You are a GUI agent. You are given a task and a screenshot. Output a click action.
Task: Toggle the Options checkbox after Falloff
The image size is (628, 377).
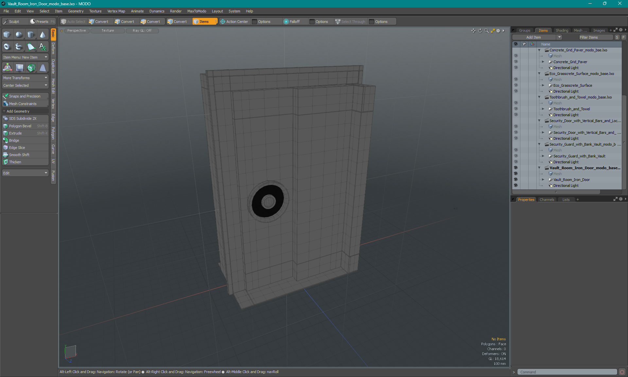click(x=312, y=22)
